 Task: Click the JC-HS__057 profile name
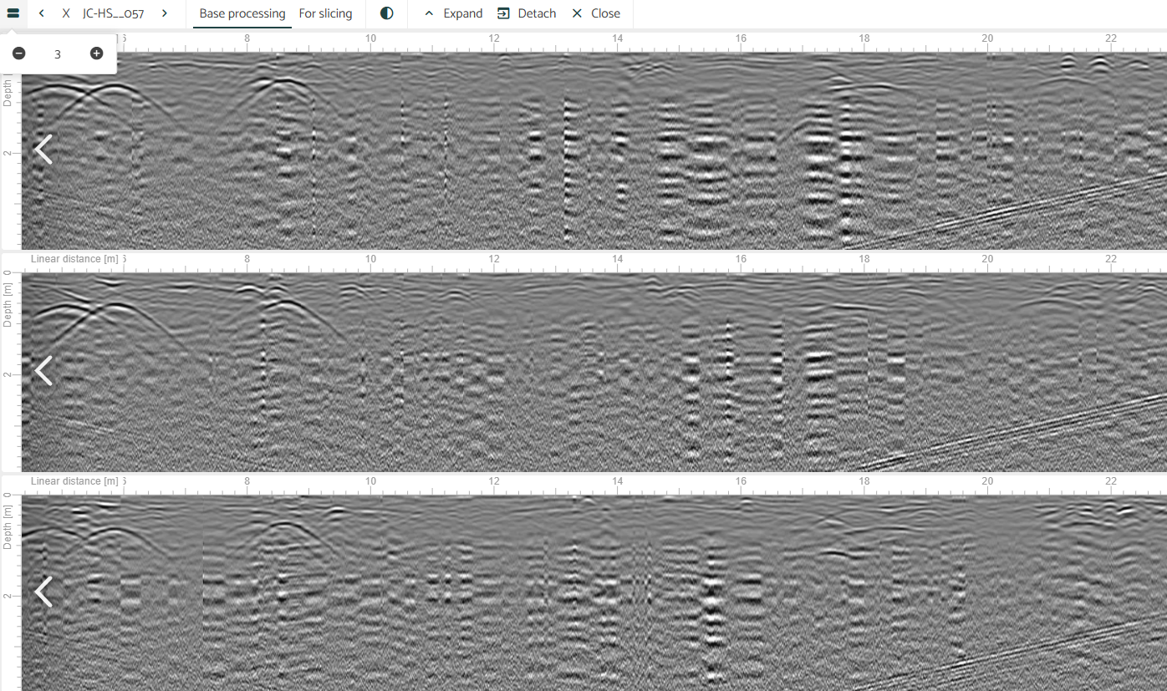click(114, 14)
